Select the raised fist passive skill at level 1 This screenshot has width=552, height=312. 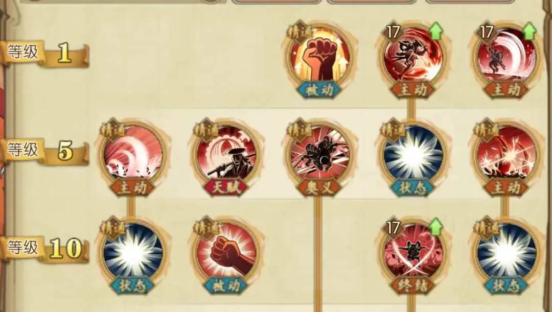coord(319,58)
